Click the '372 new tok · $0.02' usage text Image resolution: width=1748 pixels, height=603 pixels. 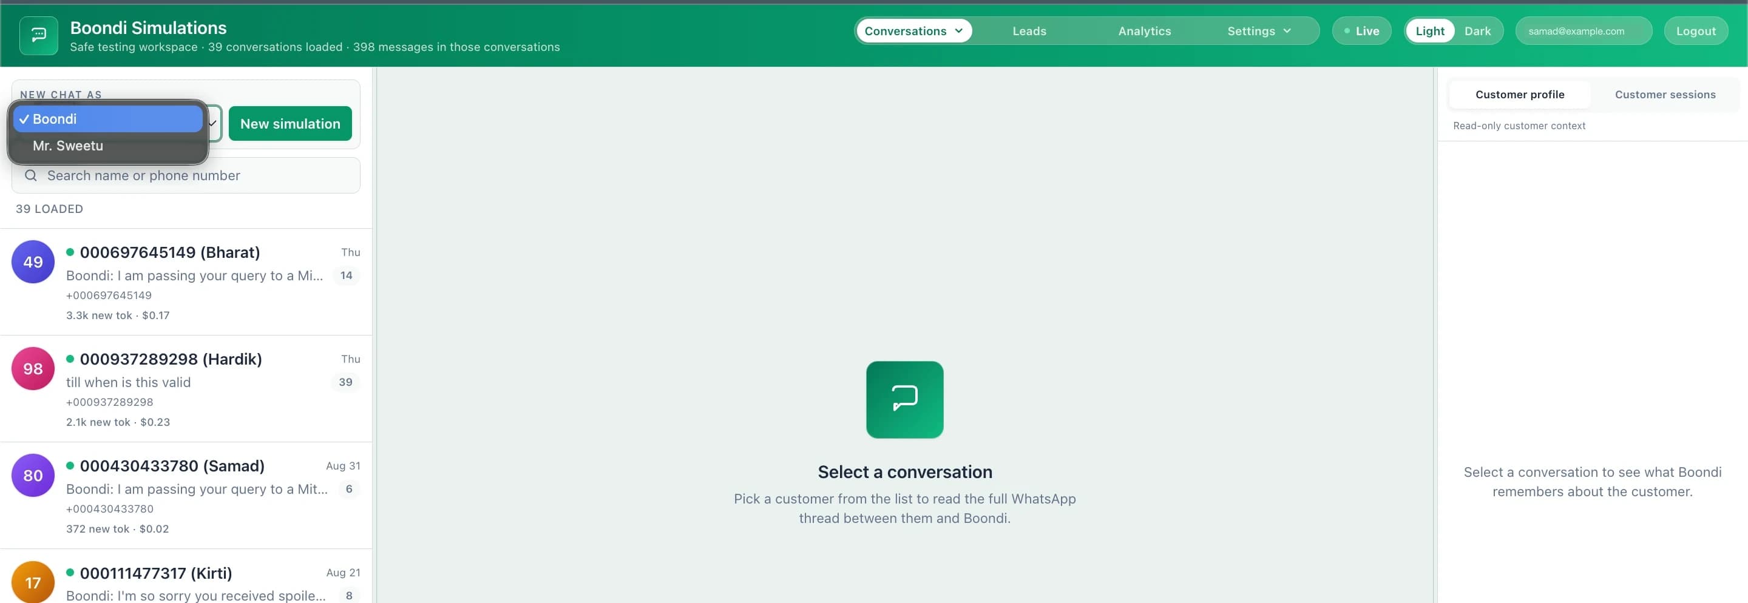click(x=117, y=528)
